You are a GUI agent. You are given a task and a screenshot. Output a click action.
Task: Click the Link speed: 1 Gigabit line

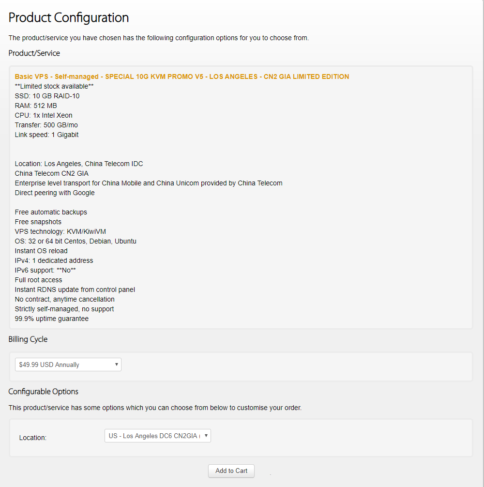pos(47,135)
